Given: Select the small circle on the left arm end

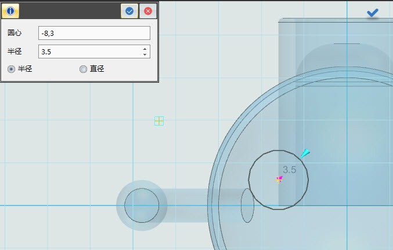Looking at the screenshot, I should tap(142, 205).
